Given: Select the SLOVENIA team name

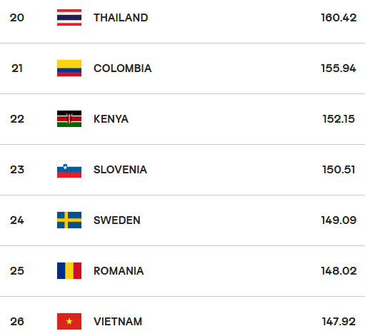Looking at the screenshot, I should click(x=120, y=170).
